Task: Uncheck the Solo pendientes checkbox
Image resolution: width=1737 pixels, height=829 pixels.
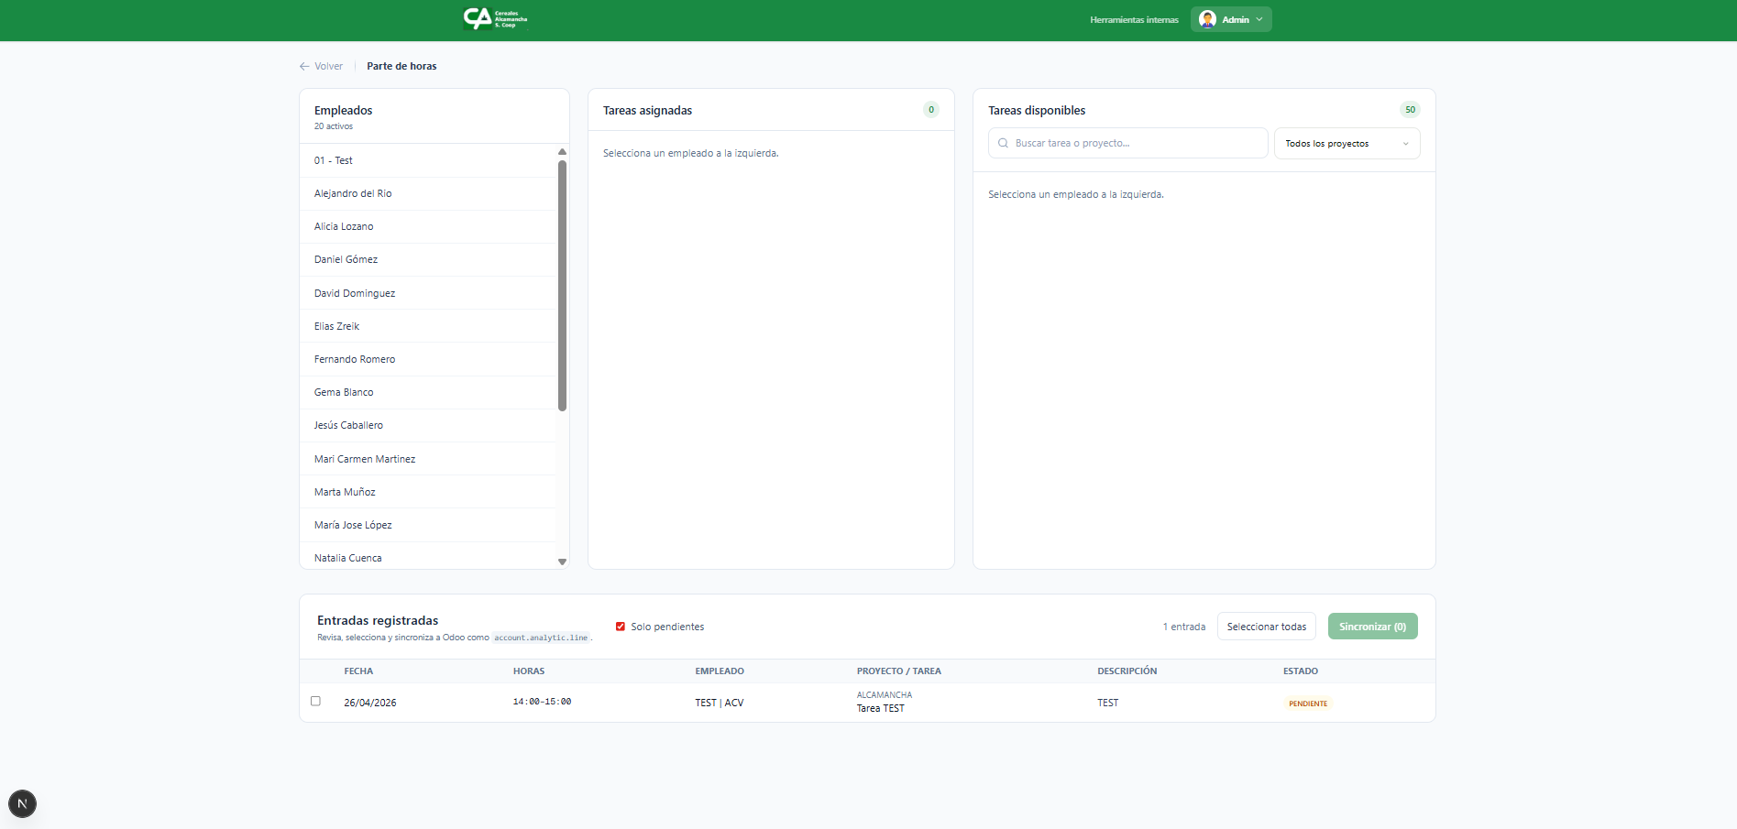Action: pyautogui.click(x=621, y=627)
